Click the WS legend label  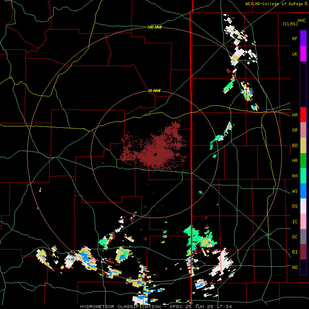coord(295,191)
